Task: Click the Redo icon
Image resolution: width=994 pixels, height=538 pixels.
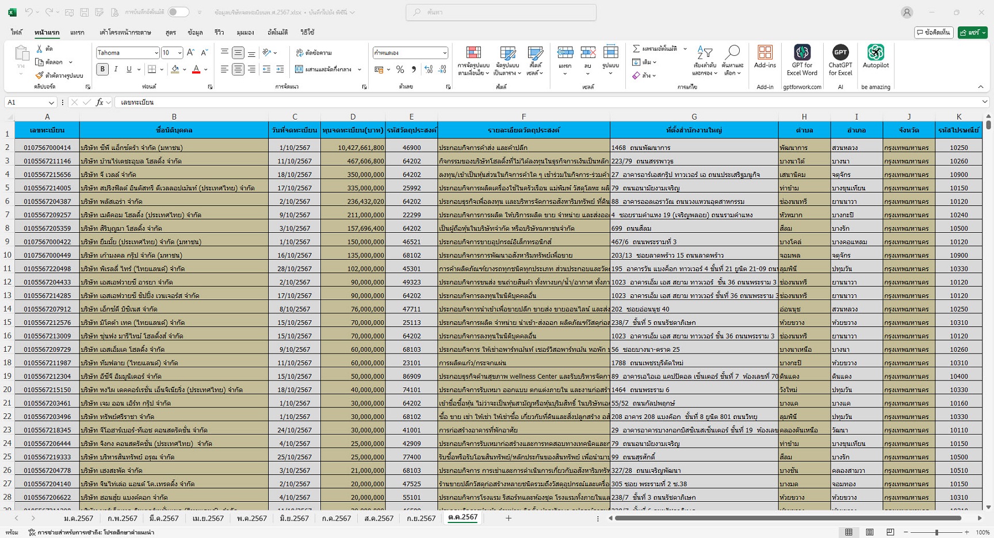Action: pyautogui.click(x=49, y=12)
